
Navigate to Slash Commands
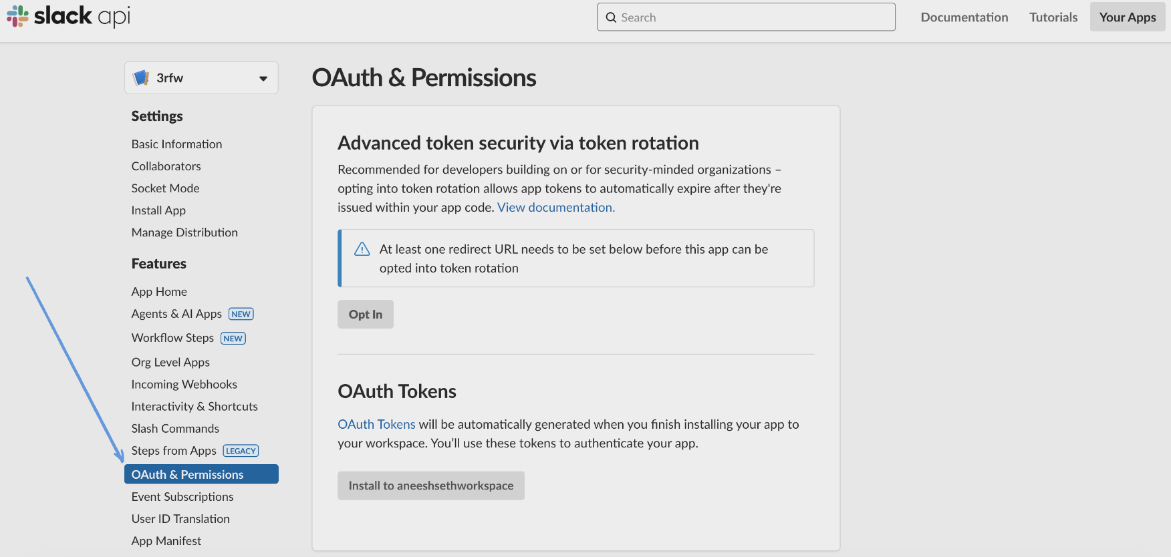pyautogui.click(x=175, y=428)
